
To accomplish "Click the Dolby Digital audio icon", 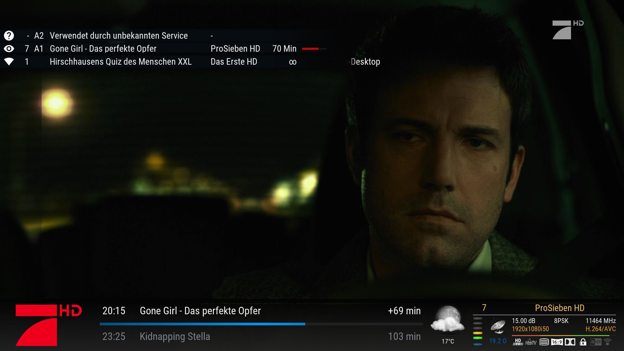I will coord(570,342).
